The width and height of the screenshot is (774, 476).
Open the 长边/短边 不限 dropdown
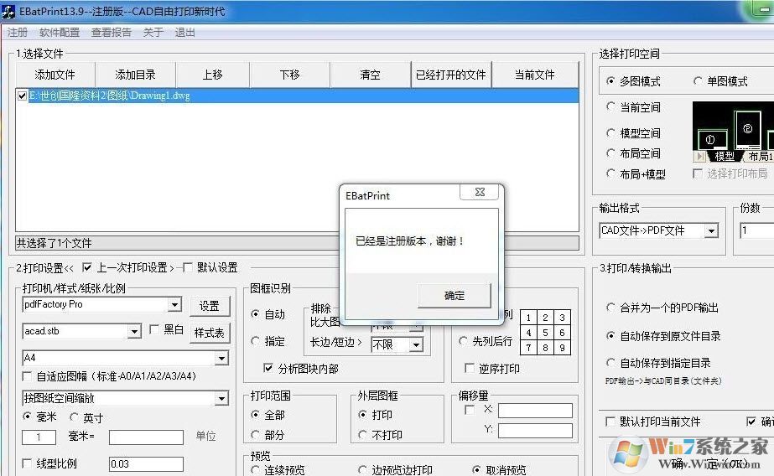click(x=416, y=344)
